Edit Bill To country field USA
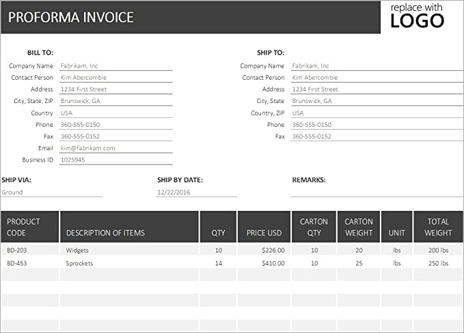The image size is (464, 333). [115, 113]
